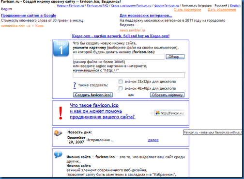Open the Продвижение сайтов в Google ad
This screenshot has width=244, height=179.
click(x=29, y=16)
